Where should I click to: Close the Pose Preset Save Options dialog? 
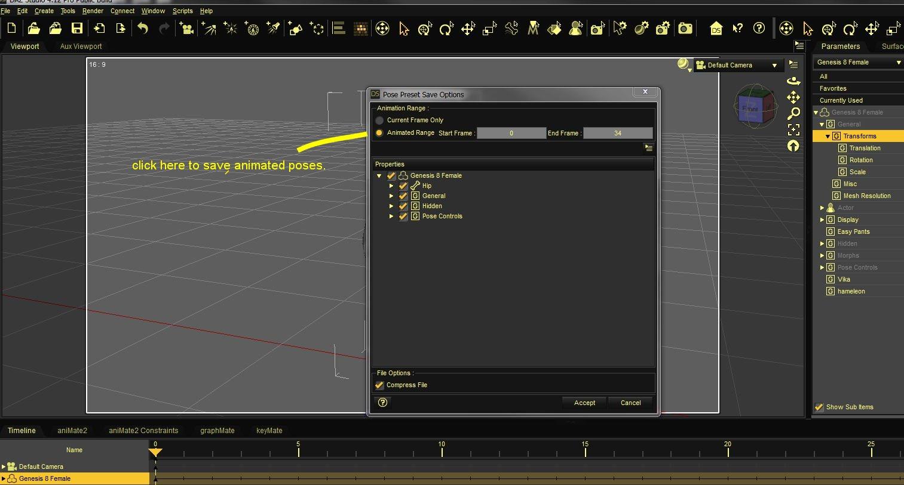[x=645, y=92]
